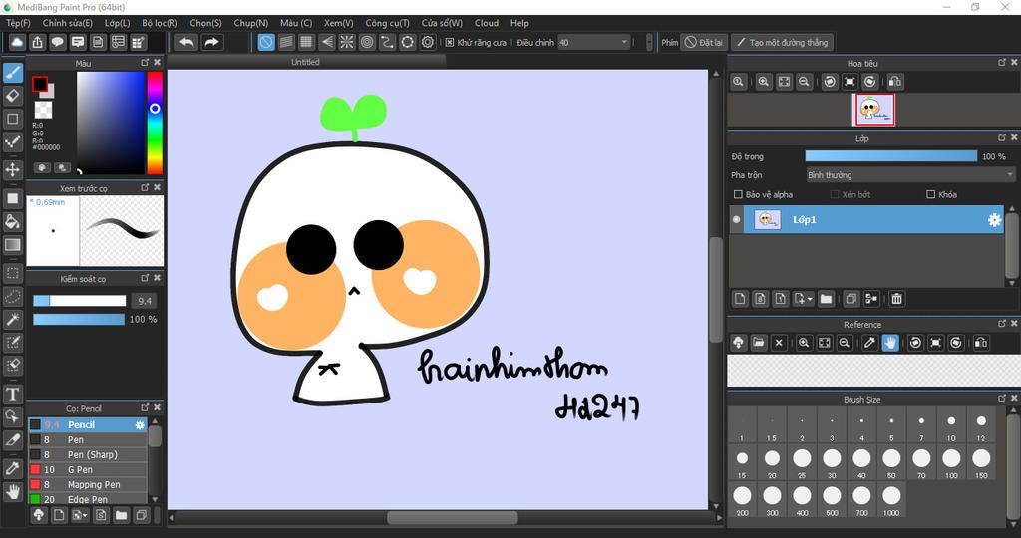The image size is (1021, 538).
Task: Open Lớp1 layer settings gear
Action: 994,220
